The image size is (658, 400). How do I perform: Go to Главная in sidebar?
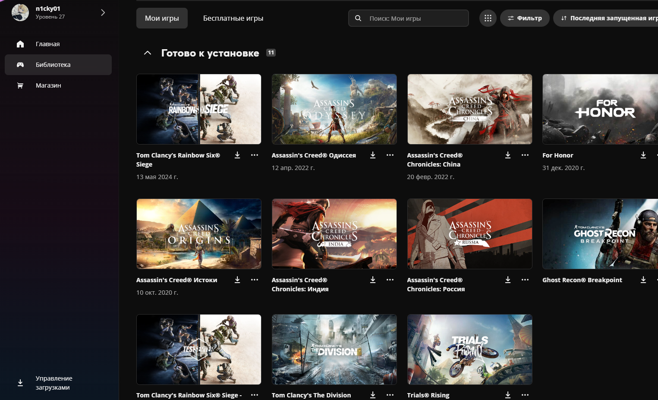tap(58, 44)
